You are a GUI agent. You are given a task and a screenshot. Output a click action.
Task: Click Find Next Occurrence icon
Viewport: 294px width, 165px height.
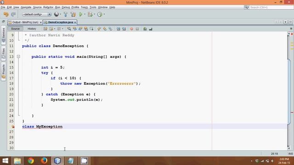pos(80,29)
